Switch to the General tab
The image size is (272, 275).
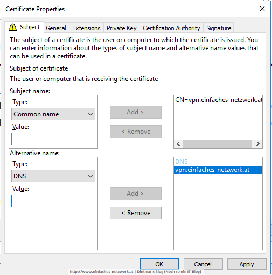(x=56, y=28)
